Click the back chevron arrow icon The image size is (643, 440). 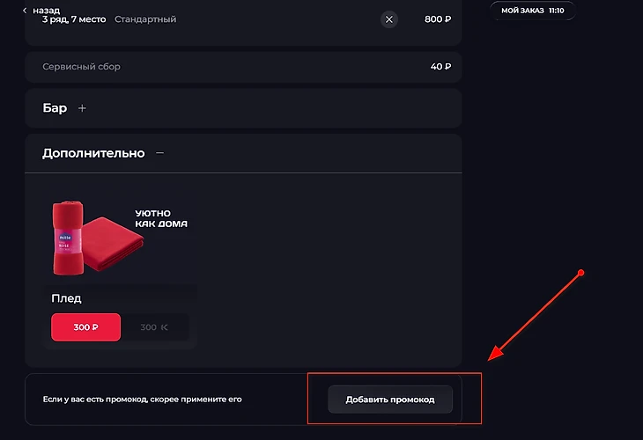click(25, 11)
